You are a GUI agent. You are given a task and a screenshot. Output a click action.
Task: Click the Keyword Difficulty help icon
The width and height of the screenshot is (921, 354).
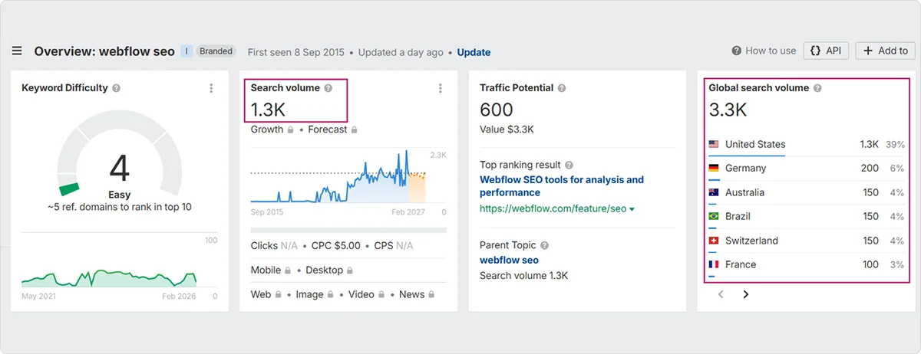pyautogui.click(x=117, y=88)
